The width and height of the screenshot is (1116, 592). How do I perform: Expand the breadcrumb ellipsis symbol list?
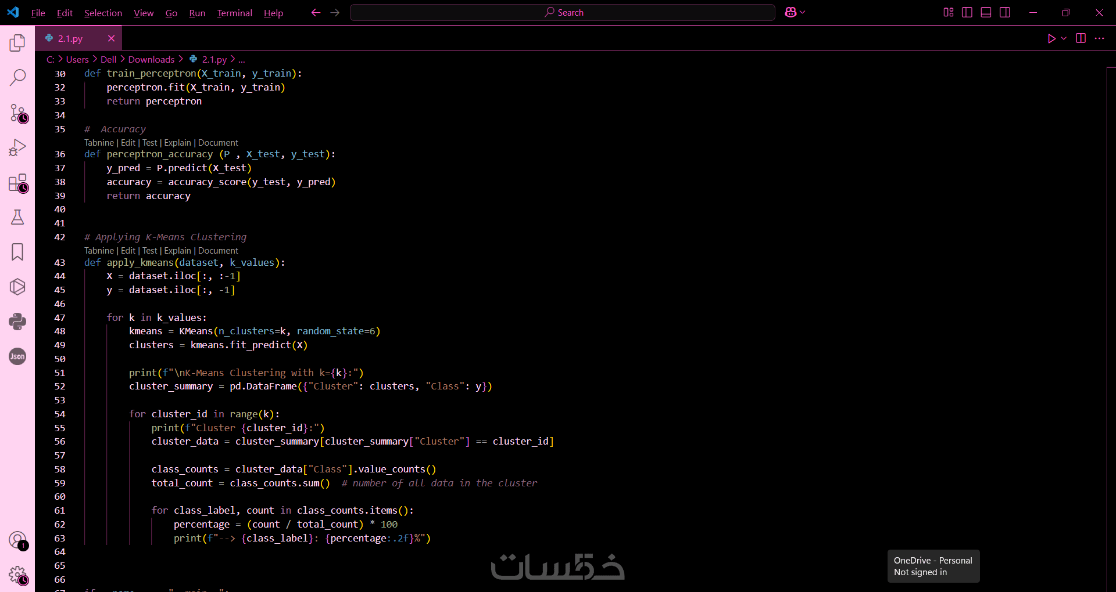[242, 59]
